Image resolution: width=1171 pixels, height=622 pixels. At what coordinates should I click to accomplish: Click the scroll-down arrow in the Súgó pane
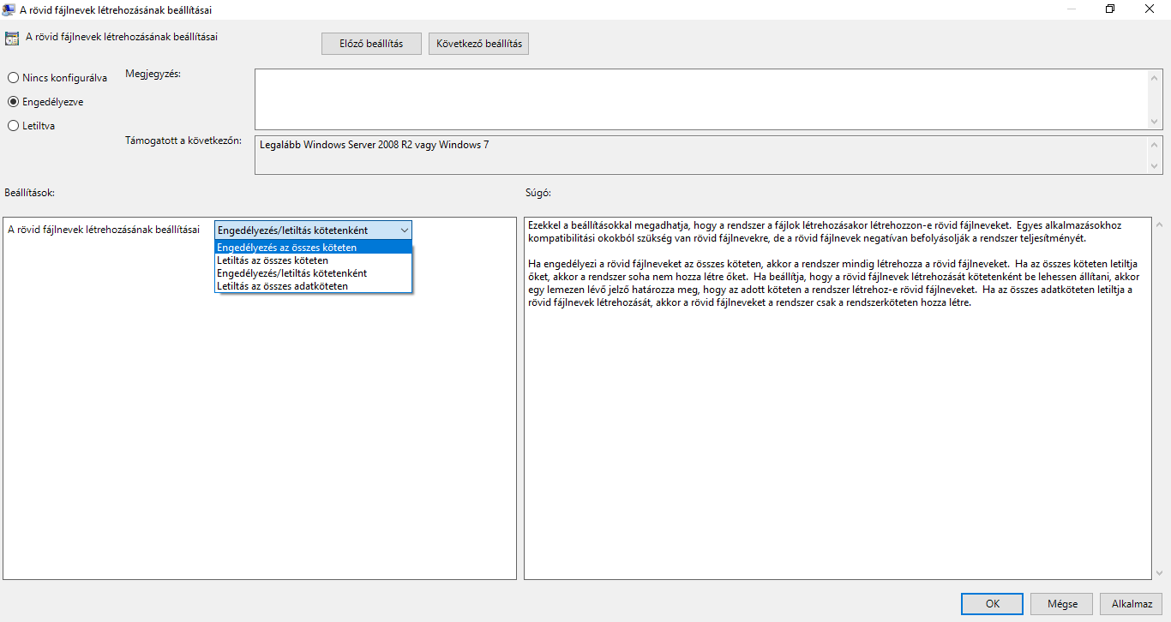1161,572
